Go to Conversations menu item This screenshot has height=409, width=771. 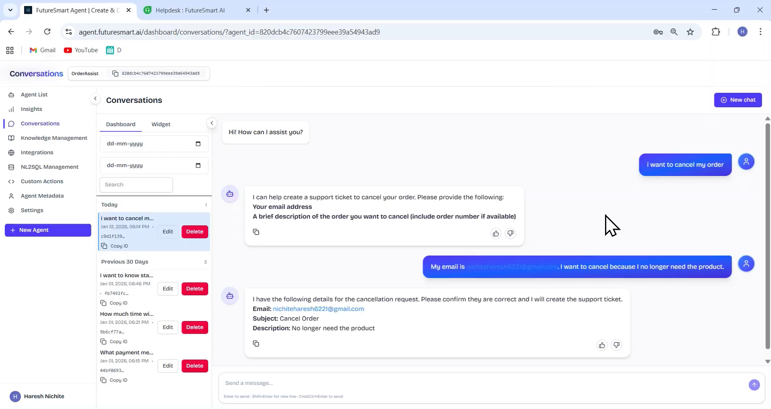pos(40,123)
